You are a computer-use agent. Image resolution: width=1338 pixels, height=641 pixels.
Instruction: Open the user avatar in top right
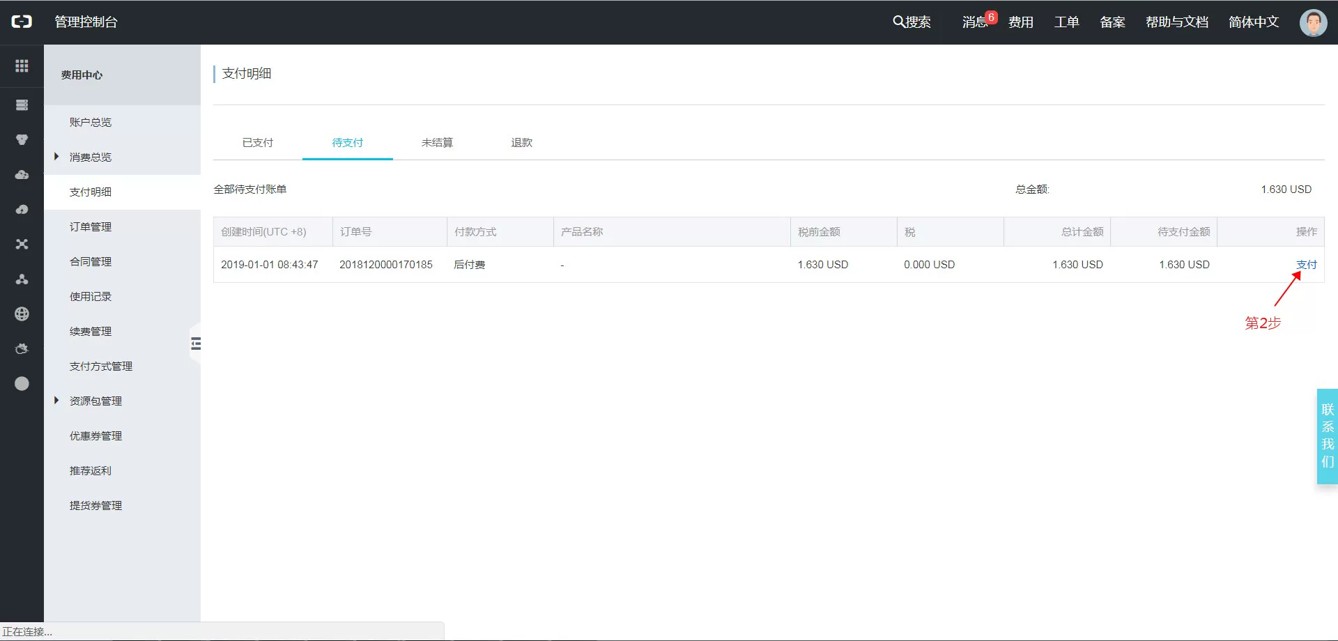(x=1313, y=22)
